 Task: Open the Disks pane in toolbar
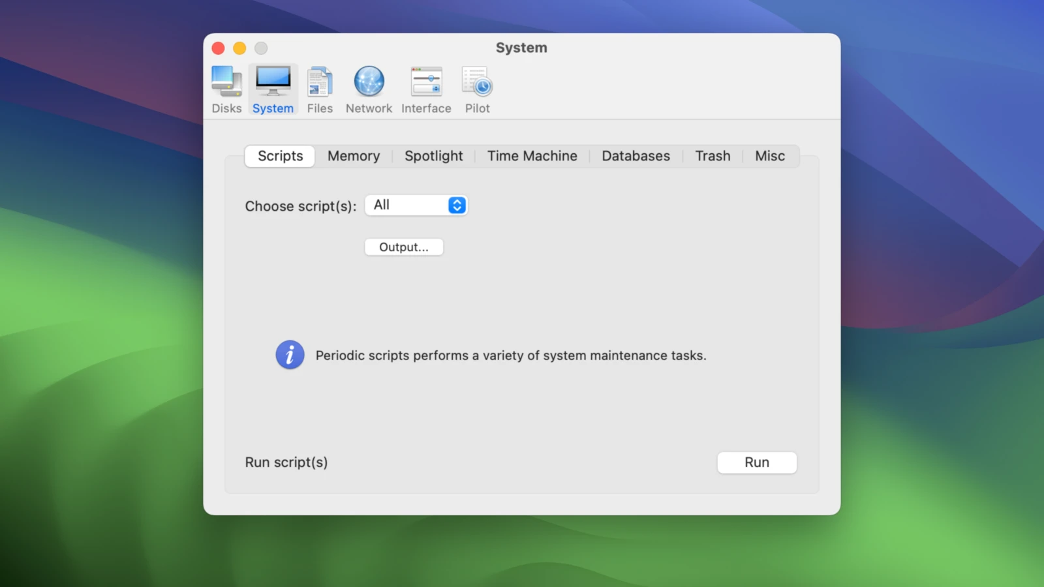click(x=226, y=89)
